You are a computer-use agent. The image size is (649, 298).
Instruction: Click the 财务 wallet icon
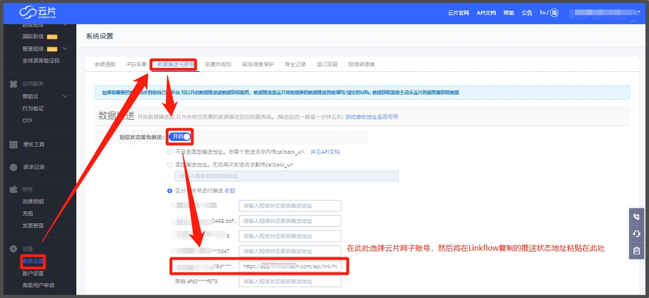pyautogui.click(x=13, y=189)
